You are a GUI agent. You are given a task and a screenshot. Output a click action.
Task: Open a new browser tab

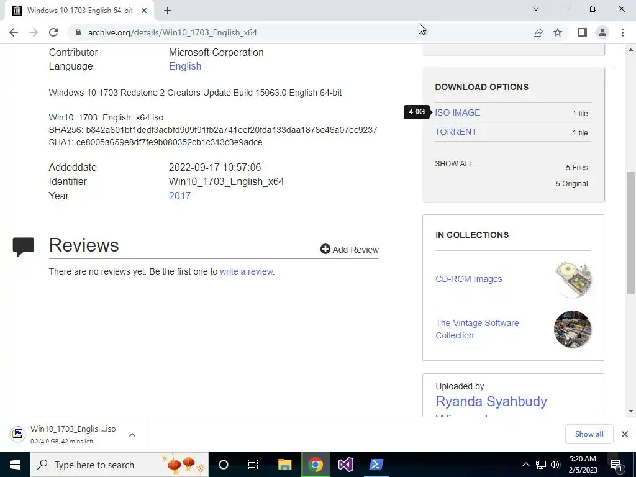point(168,11)
